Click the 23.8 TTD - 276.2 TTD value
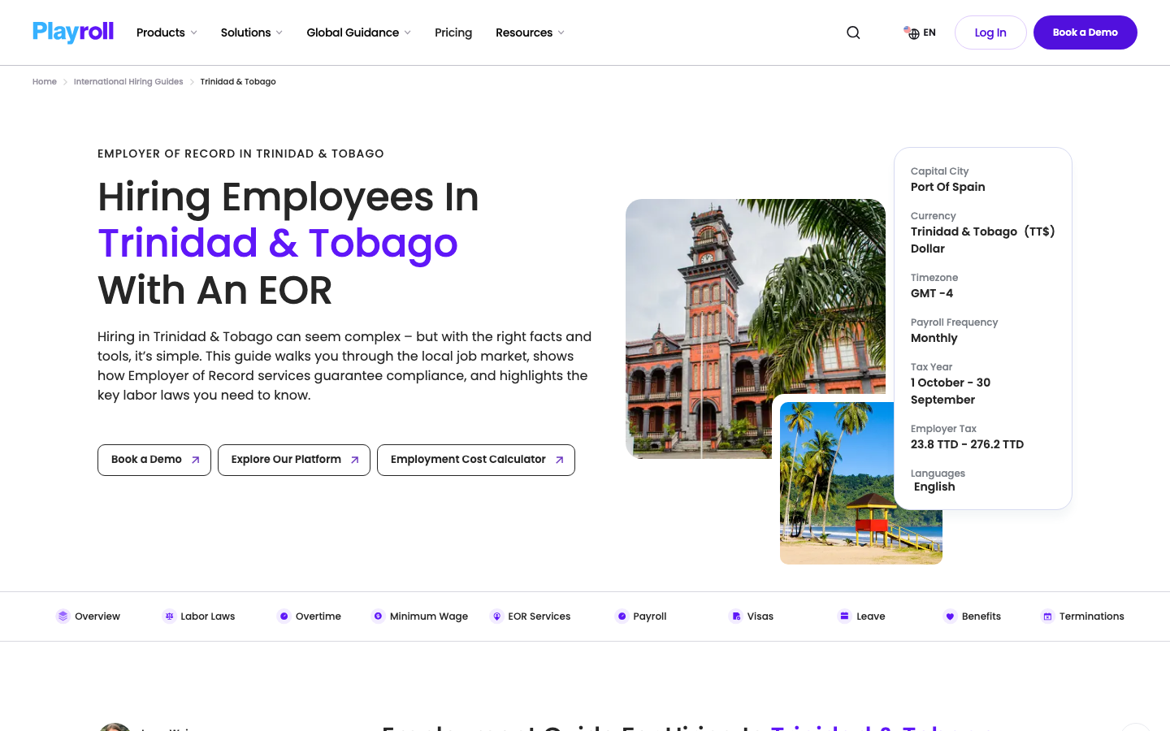 (967, 444)
